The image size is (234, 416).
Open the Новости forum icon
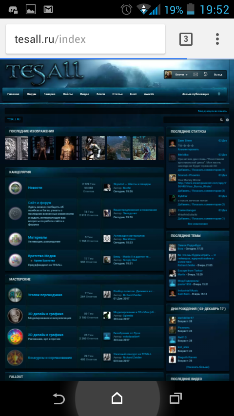click(15, 188)
